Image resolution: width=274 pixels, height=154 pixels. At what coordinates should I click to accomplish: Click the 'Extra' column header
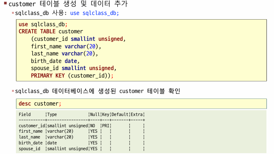(x=137, y=114)
